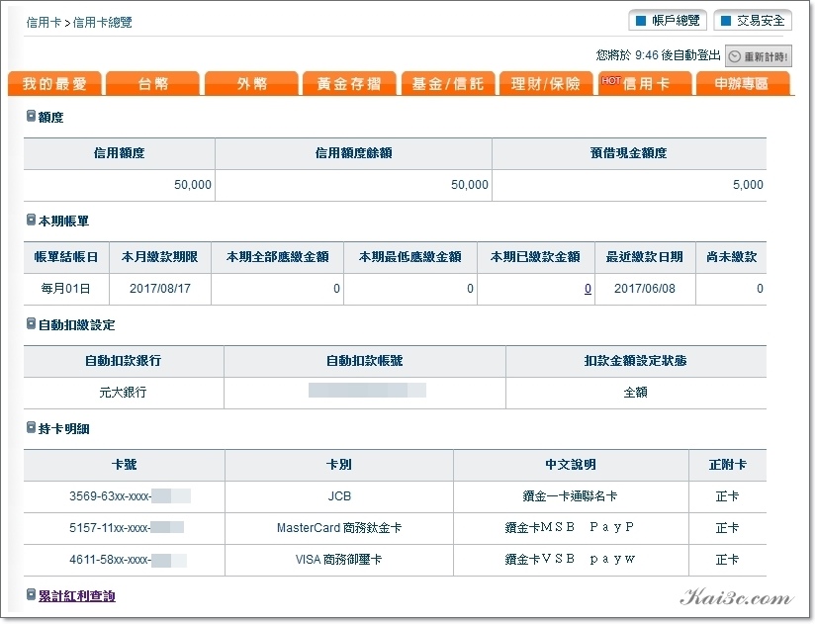The width and height of the screenshot is (816, 624).
Task: Click the 交易安全 button
Action: click(x=753, y=21)
